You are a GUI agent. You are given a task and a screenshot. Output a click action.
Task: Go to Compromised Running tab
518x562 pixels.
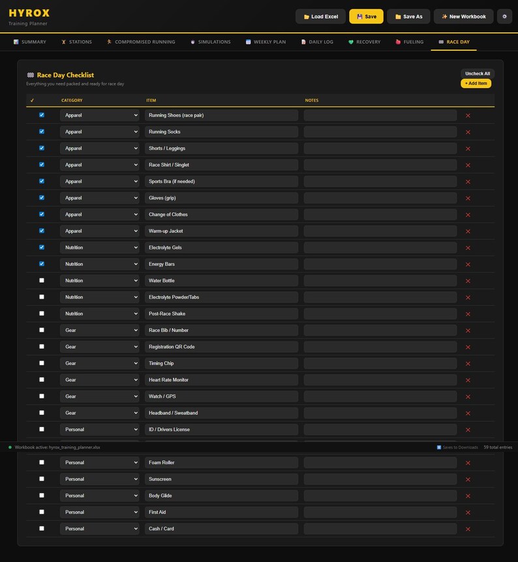click(x=141, y=42)
